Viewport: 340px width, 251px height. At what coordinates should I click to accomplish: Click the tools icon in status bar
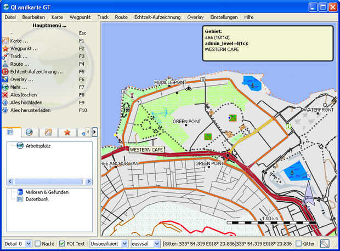point(325,244)
